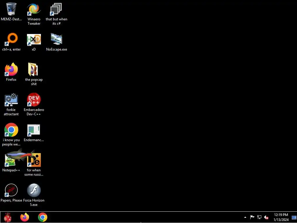
Task: Click the muted volume tray icon
Action: (x=266, y=217)
